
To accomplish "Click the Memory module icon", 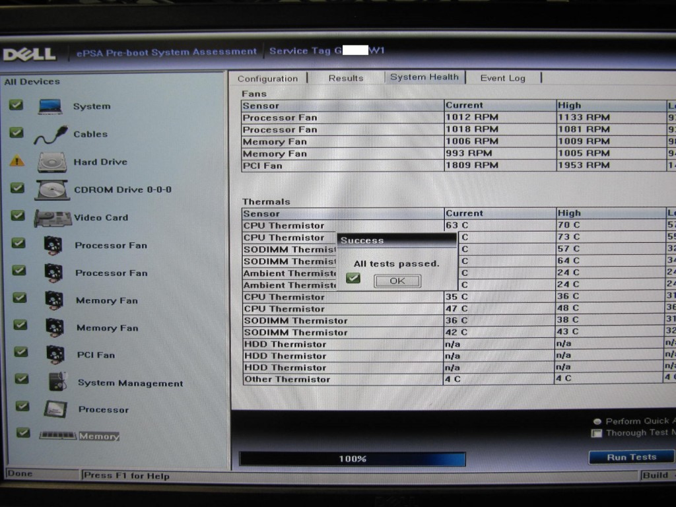I will 57,436.
